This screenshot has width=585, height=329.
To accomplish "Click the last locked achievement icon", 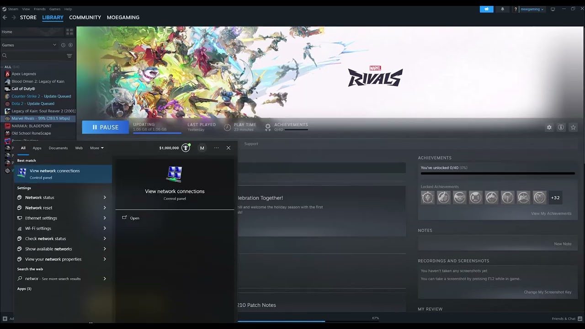I will tap(539, 197).
